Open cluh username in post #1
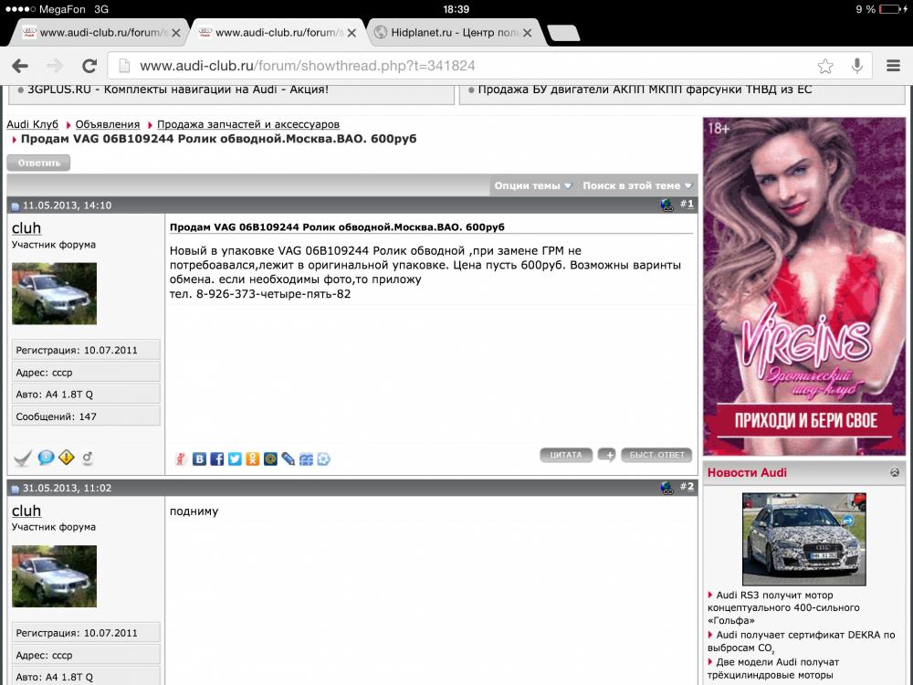Screen dimensions: 913x685 pyautogui.click(x=26, y=227)
